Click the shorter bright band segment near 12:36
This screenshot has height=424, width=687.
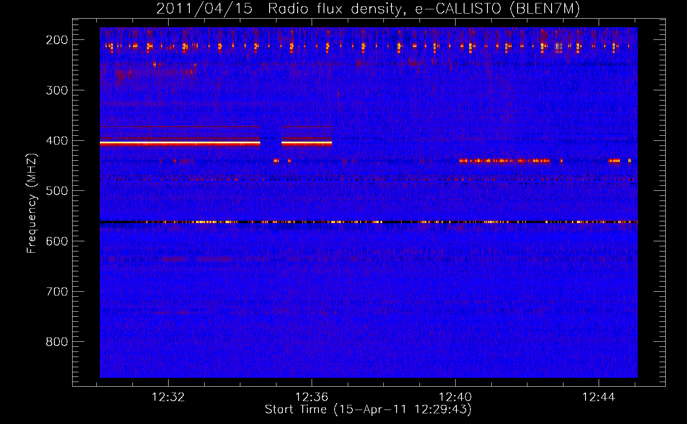click(307, 144)
